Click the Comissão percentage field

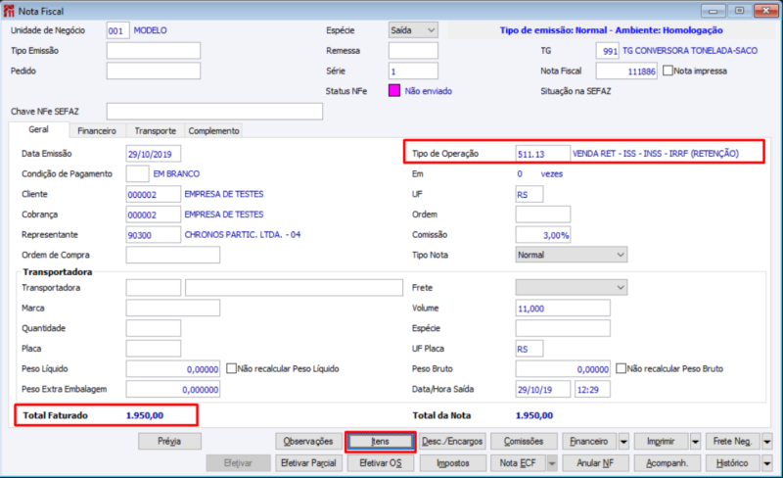click(543, 234)
